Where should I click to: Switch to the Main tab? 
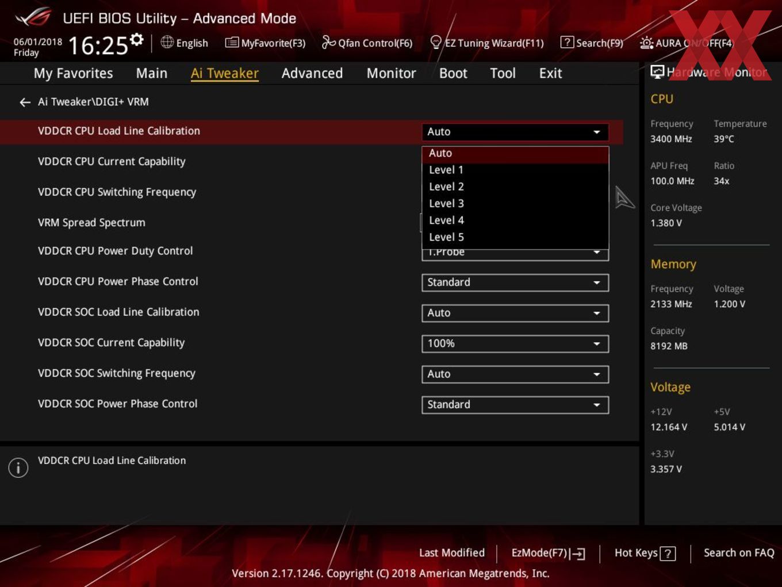pyautogui.click(x=151, y=73)
